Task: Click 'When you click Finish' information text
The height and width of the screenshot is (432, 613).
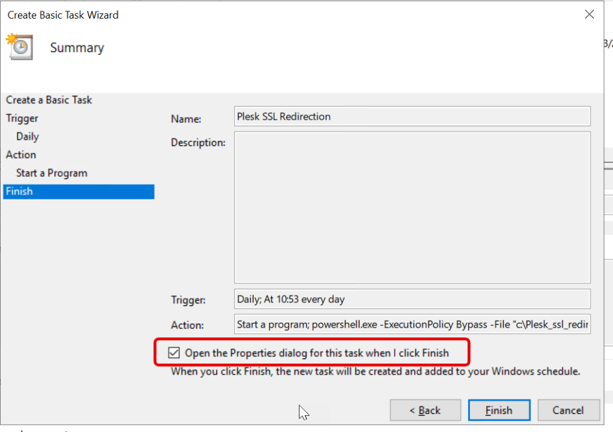Action: point(375,371)
